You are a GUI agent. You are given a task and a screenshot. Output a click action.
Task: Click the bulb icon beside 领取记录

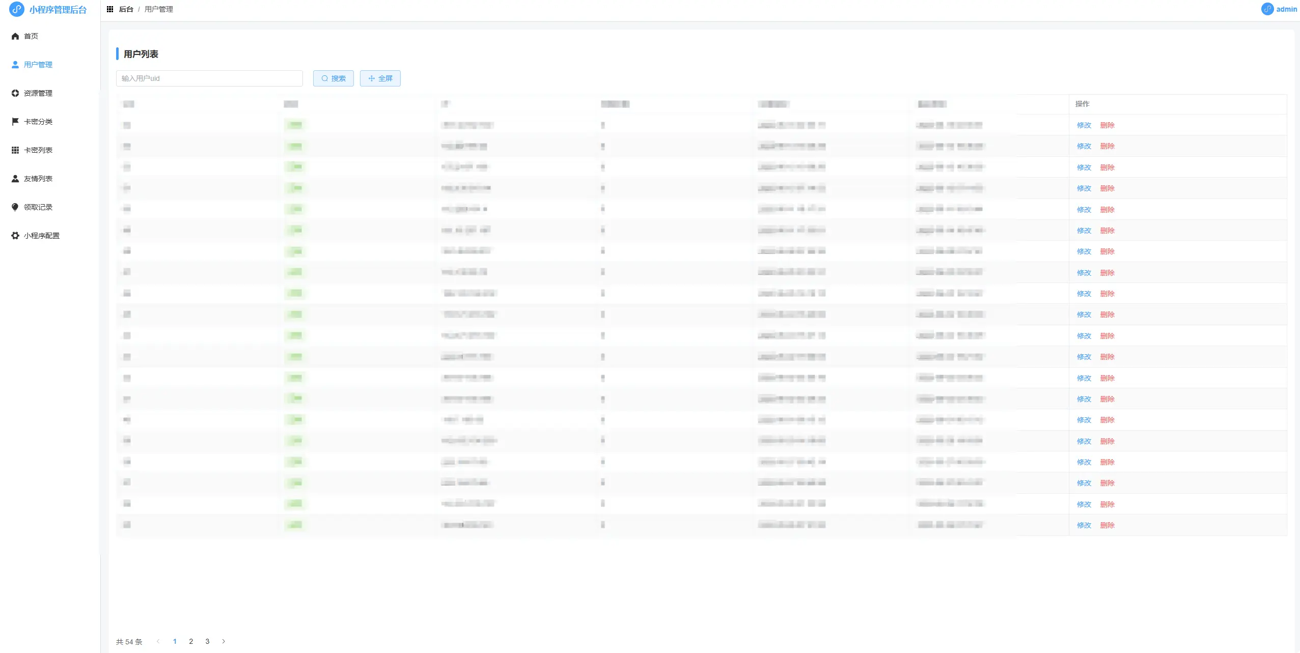[x=15, y=207]
